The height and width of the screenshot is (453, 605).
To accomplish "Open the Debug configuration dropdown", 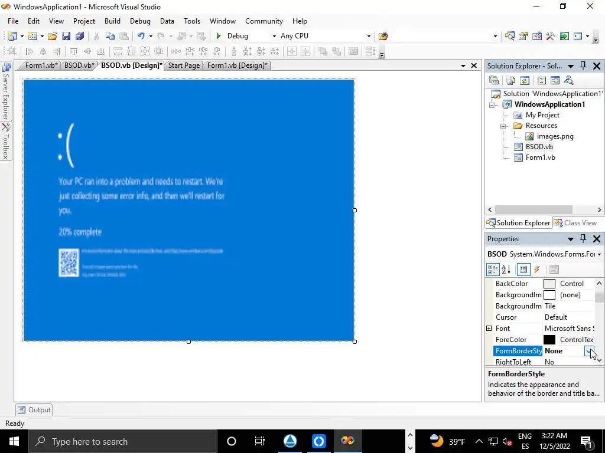I will click(x=274, y=36).
